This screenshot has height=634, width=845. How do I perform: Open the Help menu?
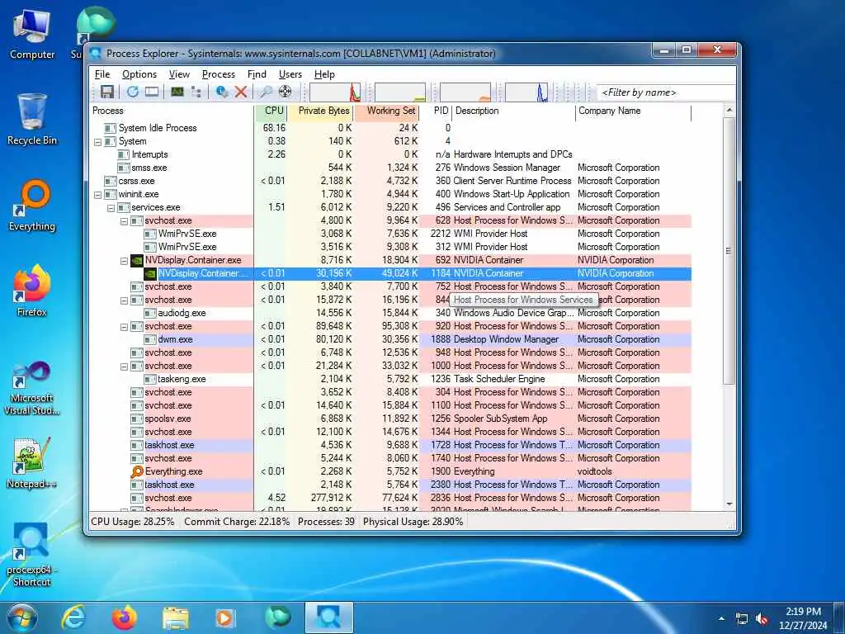(324, 74)
